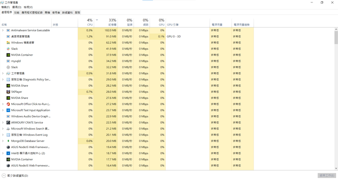Click NVIDIA Share icon in 27.6 MB row

[8, 98]
